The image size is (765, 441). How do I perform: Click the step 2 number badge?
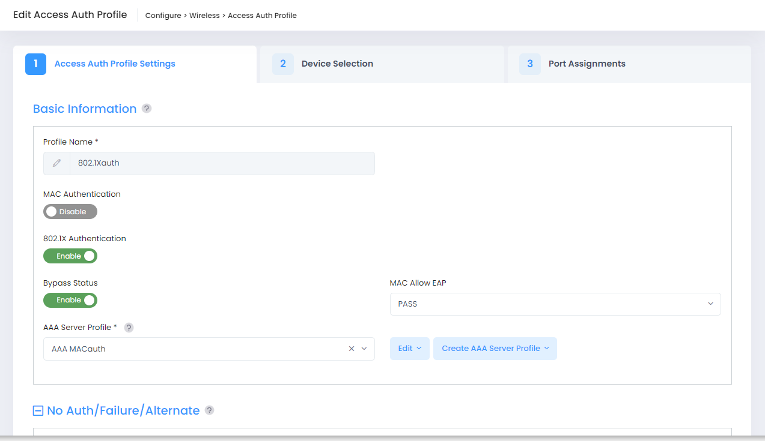[x=283, y=64]
